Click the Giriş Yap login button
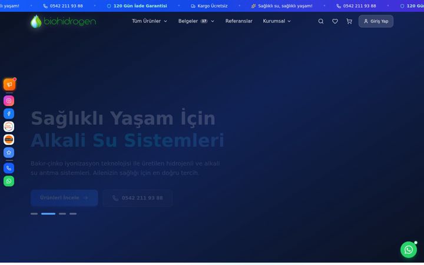 (376, 21)
